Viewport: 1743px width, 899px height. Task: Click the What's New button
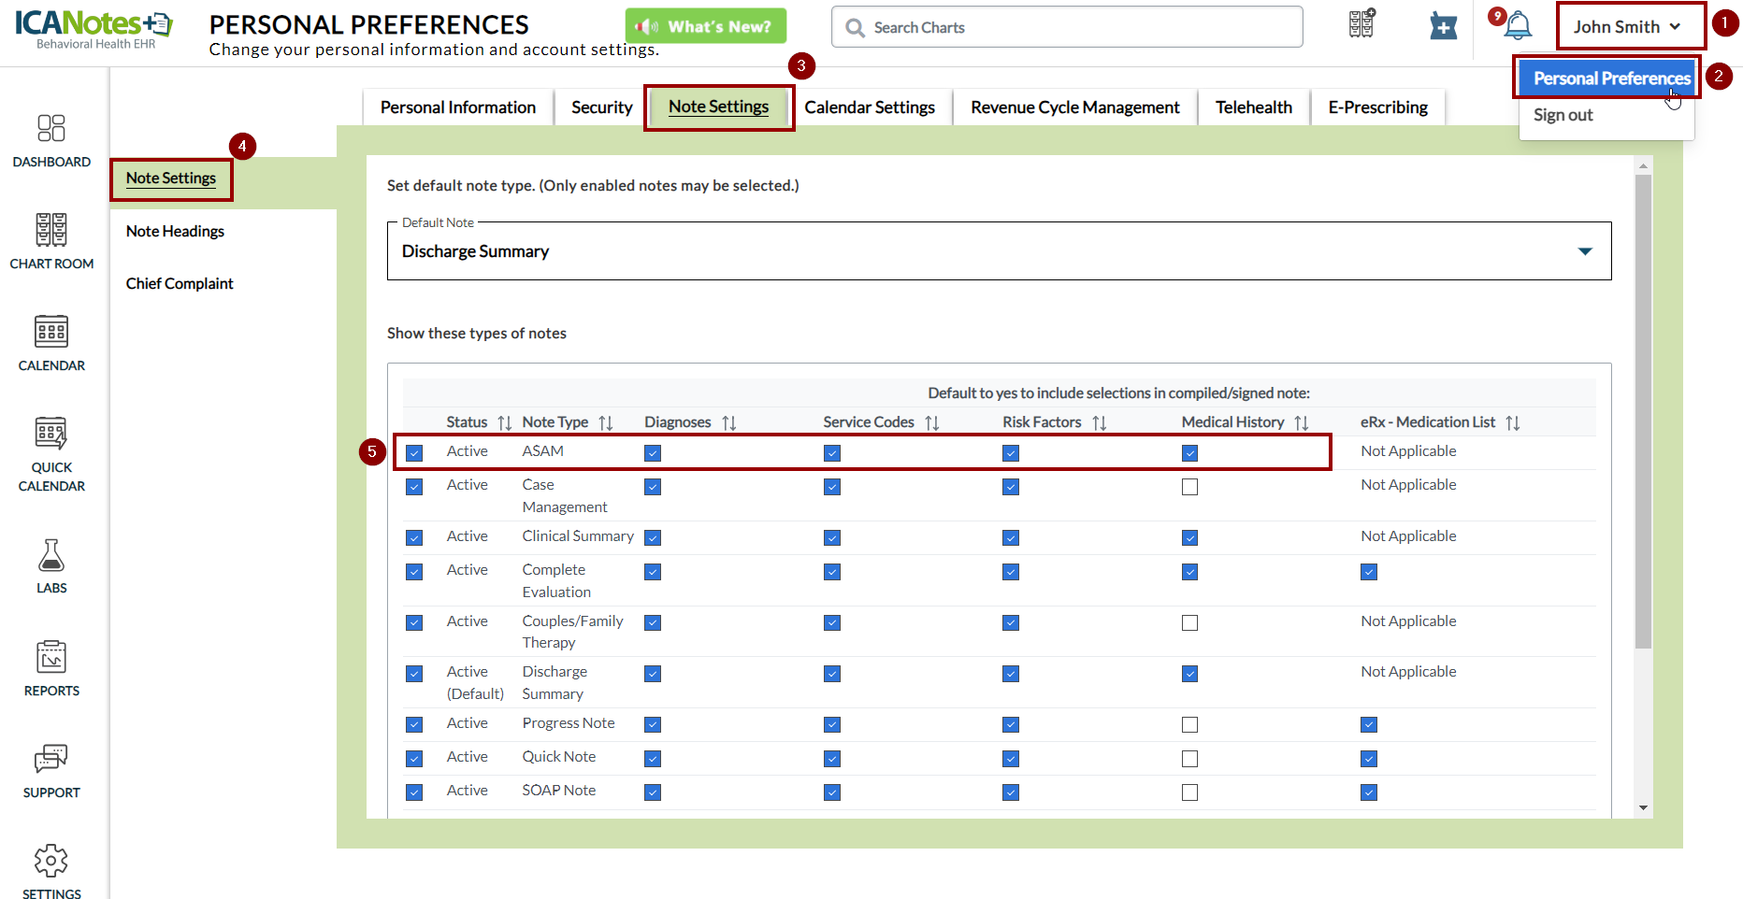click(x=706, y=26)
